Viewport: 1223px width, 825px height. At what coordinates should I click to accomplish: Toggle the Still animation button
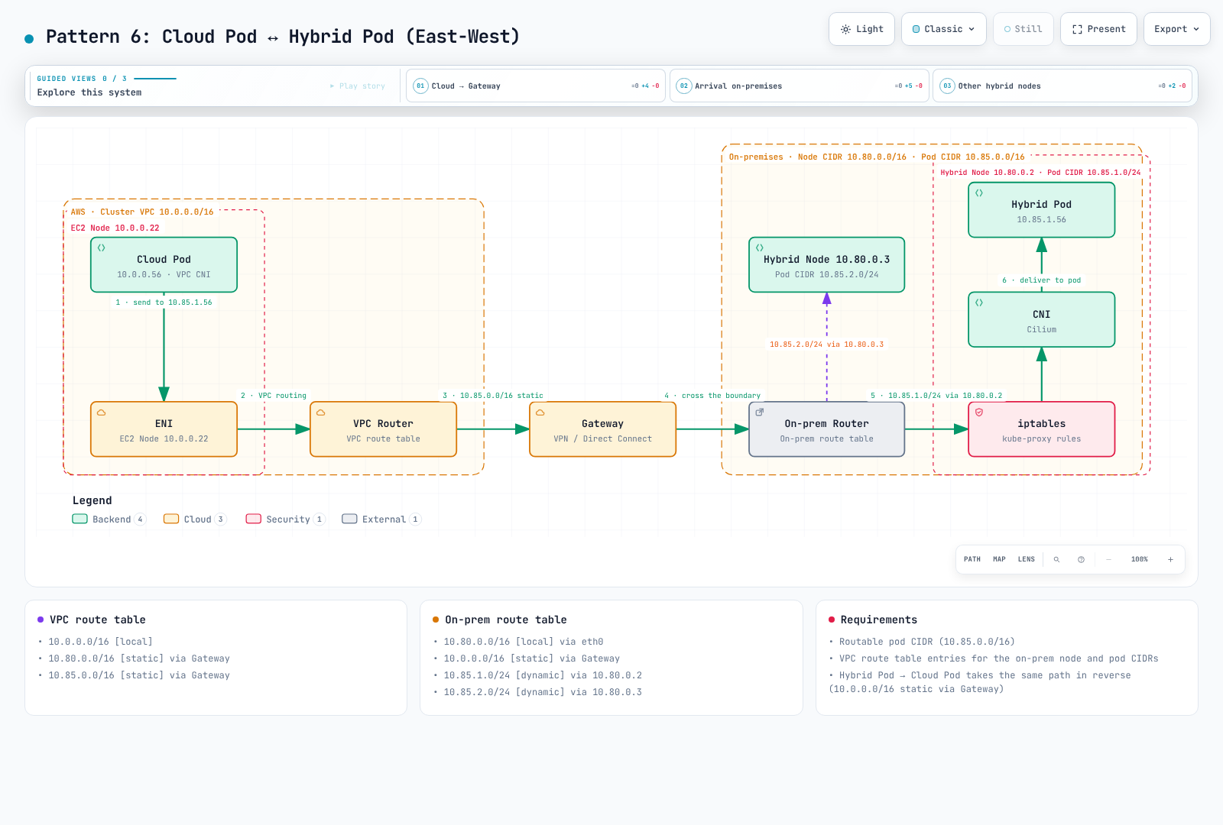[x=1023, y=29]
